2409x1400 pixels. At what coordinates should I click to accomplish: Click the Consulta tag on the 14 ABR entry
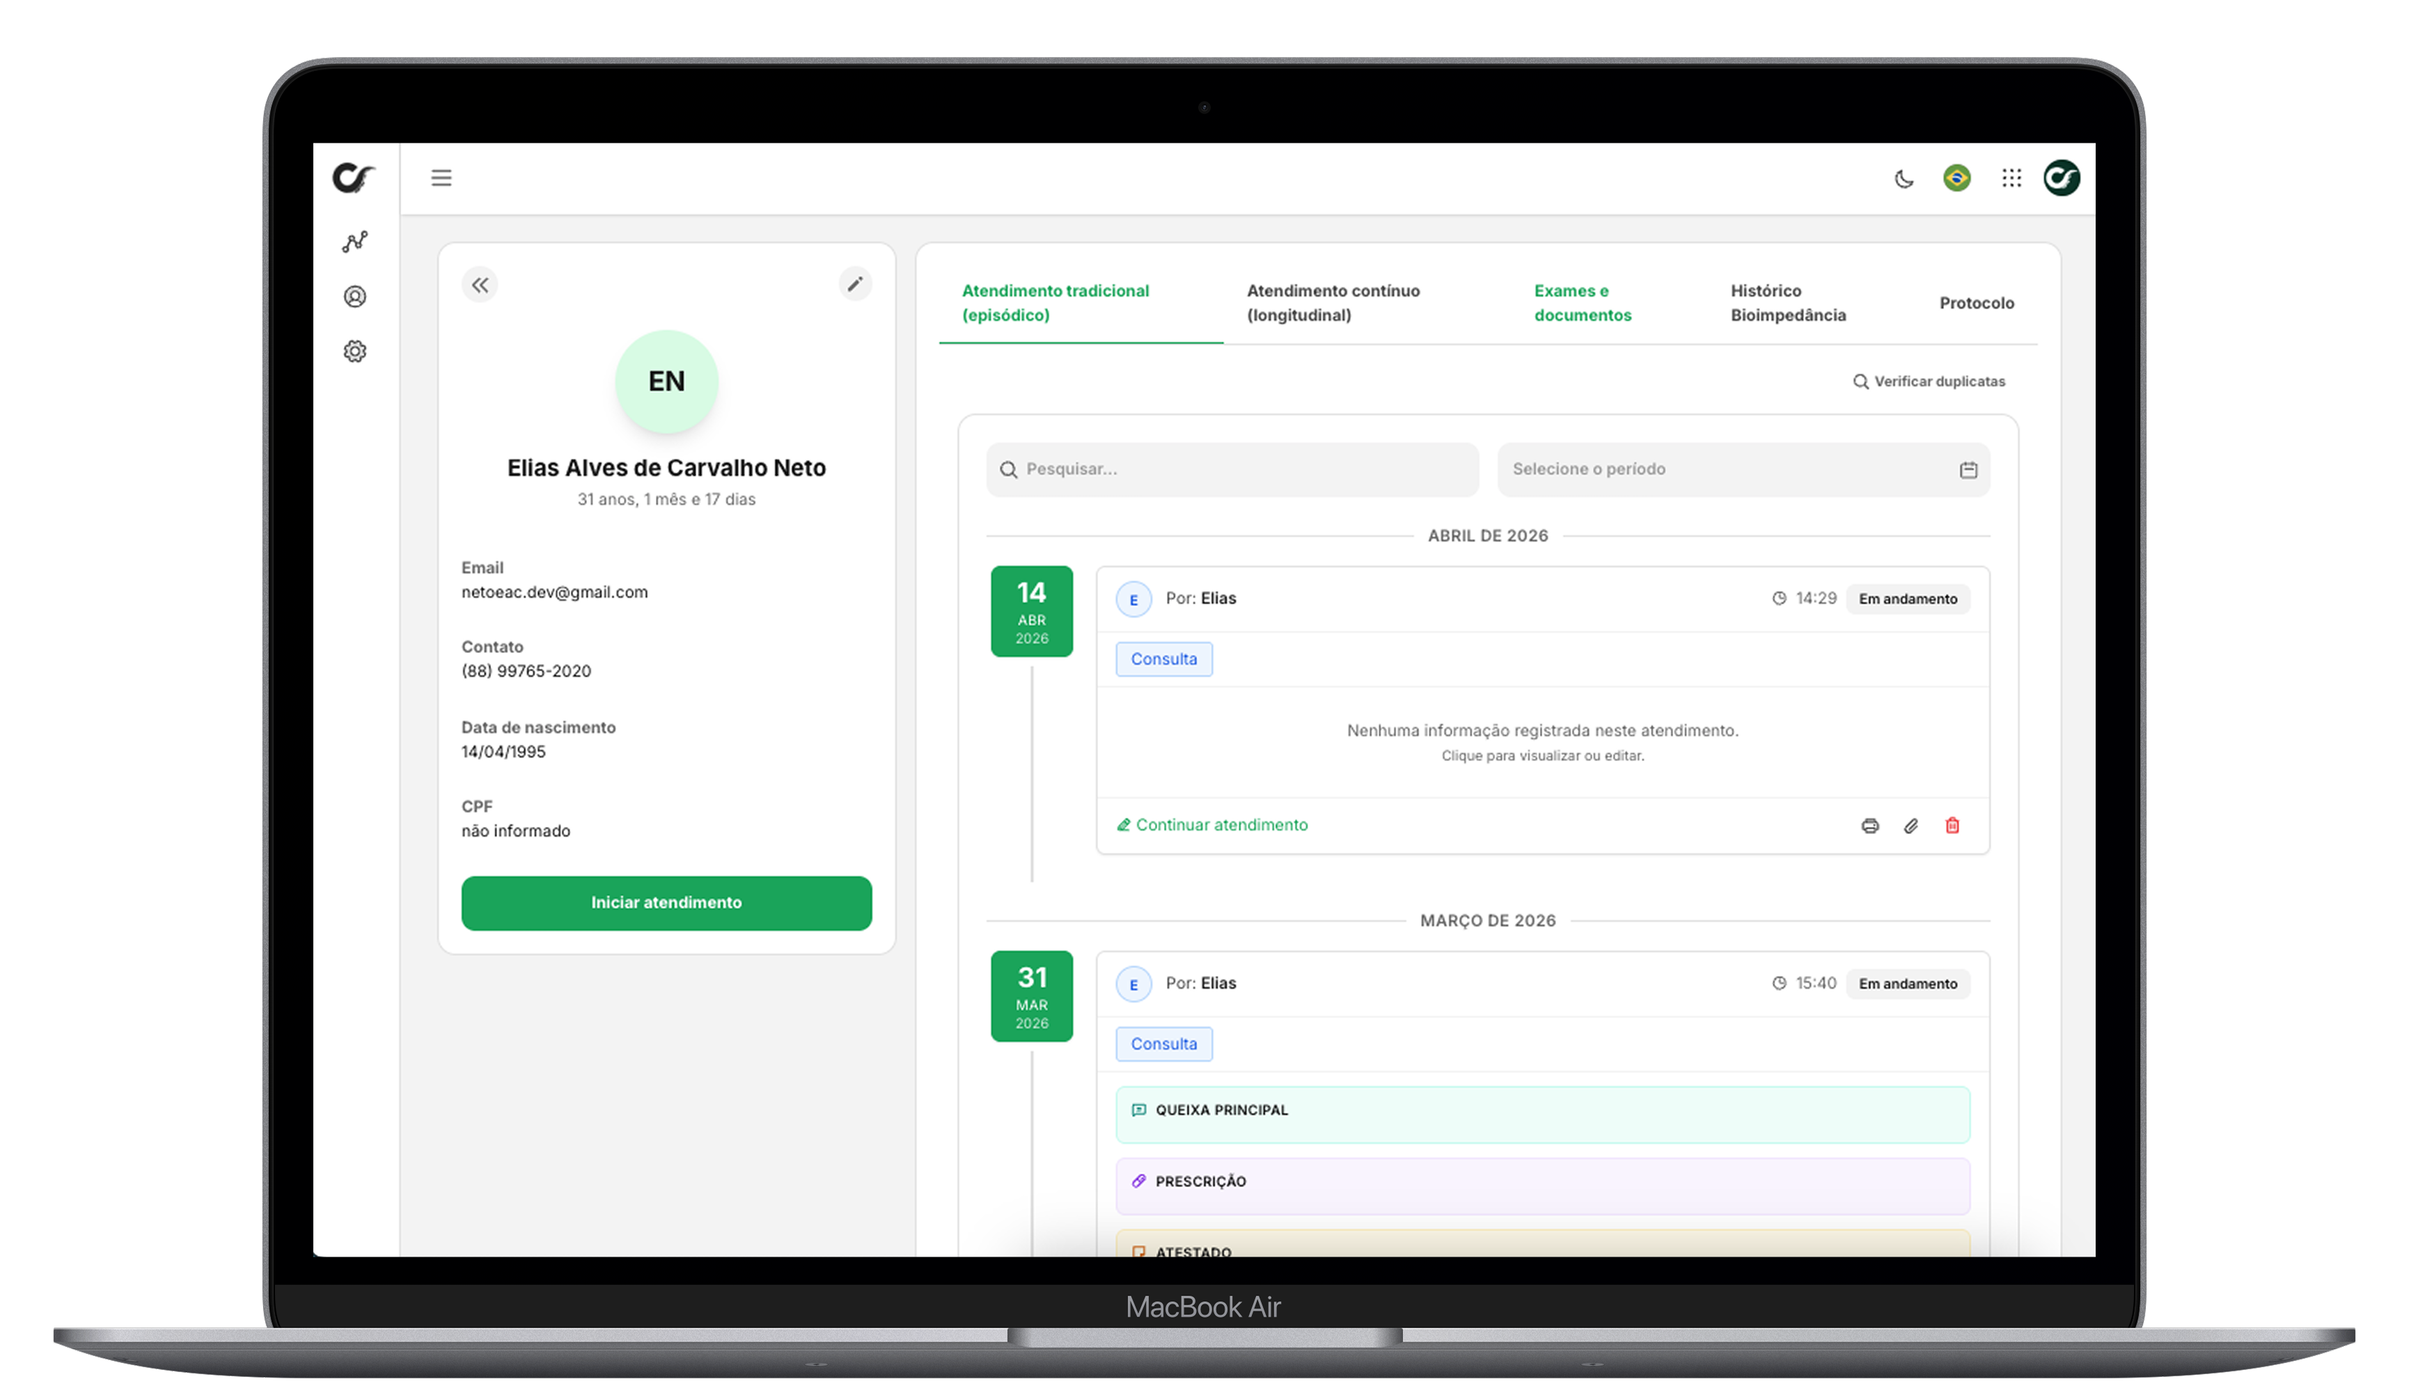pos(1163,659)
